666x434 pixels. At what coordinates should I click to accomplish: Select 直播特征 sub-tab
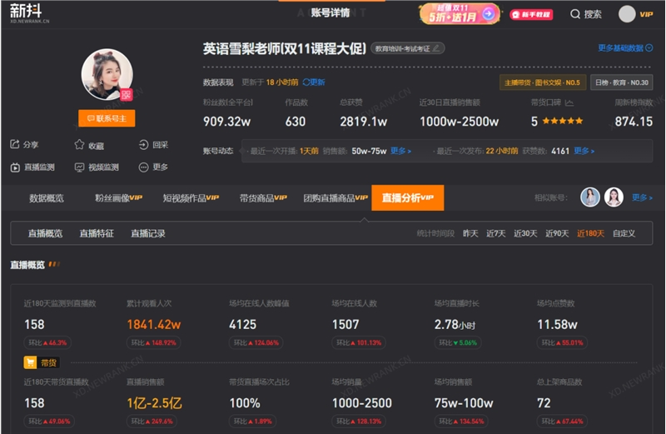click(97, 233)
